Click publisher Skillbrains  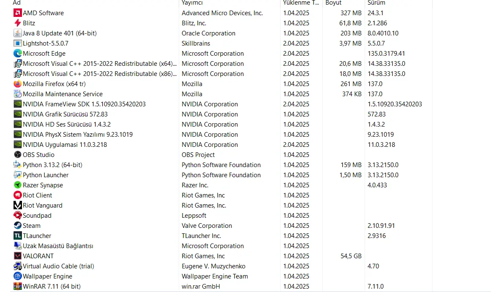[x=196, y=43]
